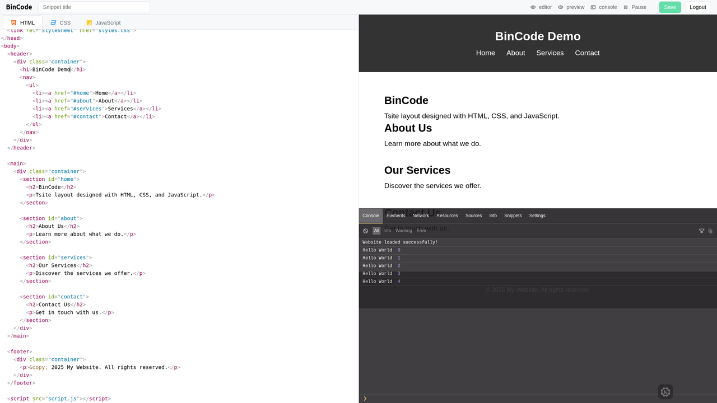Click the Services link in preview nav
Viewport: 717px width, 403px height.
[550, 53]
